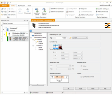
Task: Click the Paste icon in Edit group
Action: tap(2, 15)
